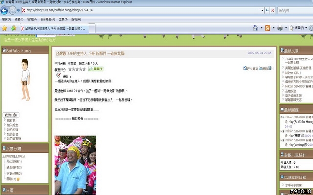Click the 文章分類 panel header icon
313x195 pixels.
pos(4,148)
